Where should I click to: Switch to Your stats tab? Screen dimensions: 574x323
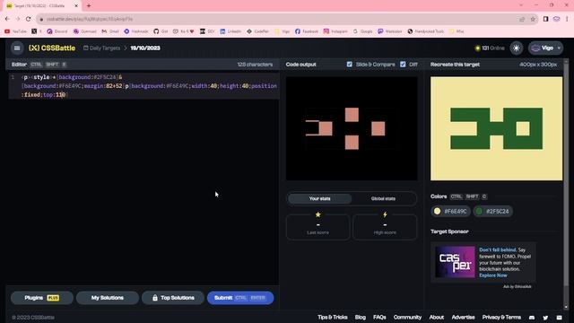coord(319,198)
